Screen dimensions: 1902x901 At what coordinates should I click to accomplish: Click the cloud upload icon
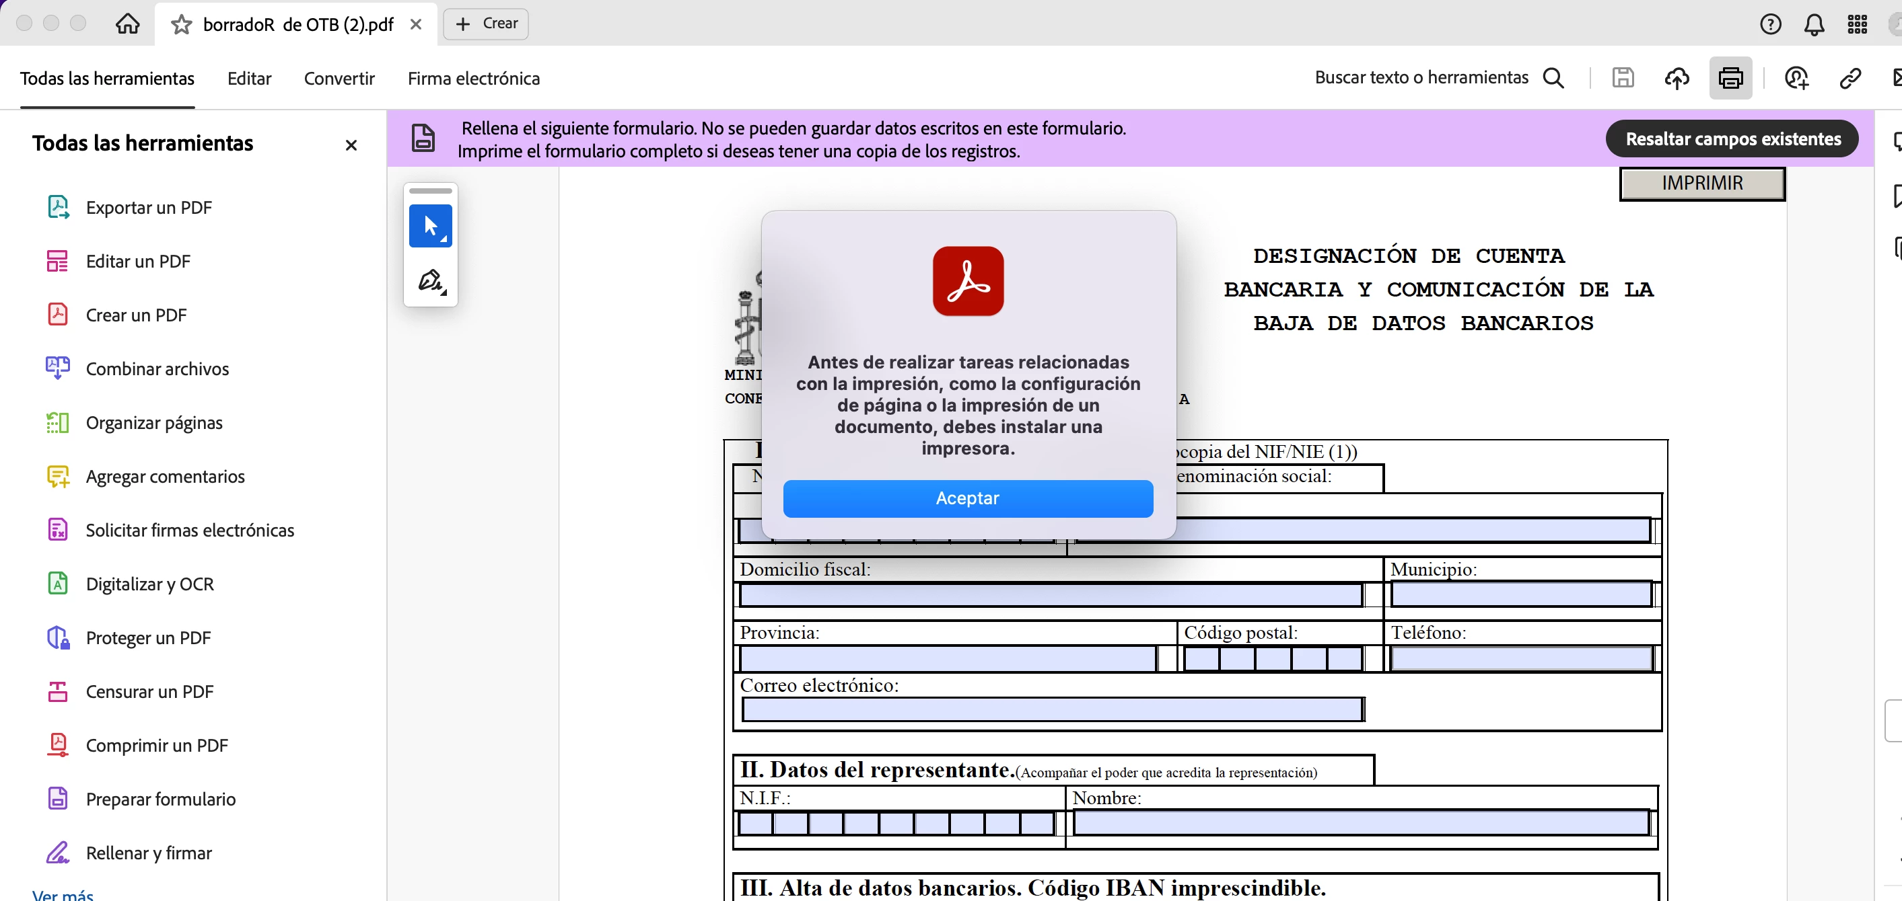[1676, 77]
